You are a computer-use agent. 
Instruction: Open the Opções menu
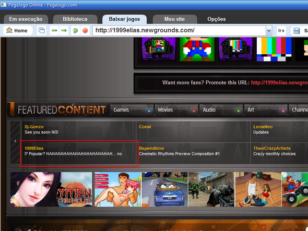(217, 19)
